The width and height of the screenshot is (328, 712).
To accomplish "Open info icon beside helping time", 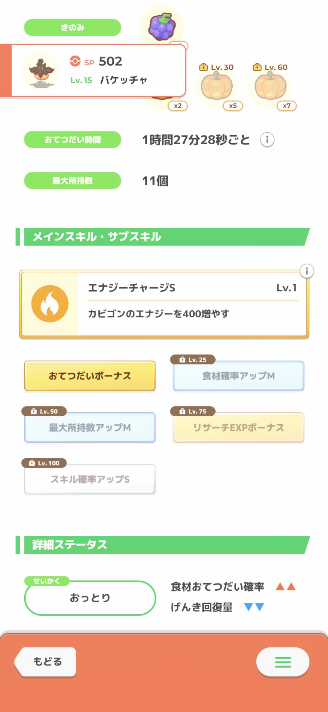I will tap(267, 140).
